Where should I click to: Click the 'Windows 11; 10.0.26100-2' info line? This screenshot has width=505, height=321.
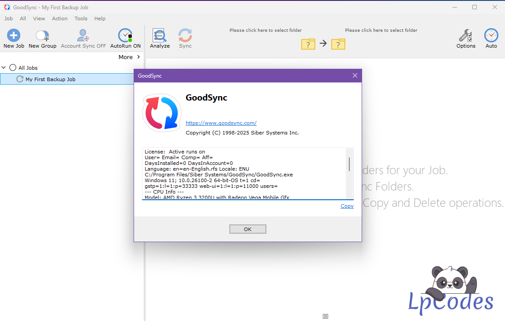point(202,180)
